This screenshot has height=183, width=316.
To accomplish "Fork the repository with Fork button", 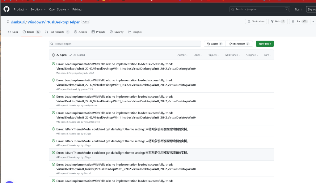I will [278, 21].
